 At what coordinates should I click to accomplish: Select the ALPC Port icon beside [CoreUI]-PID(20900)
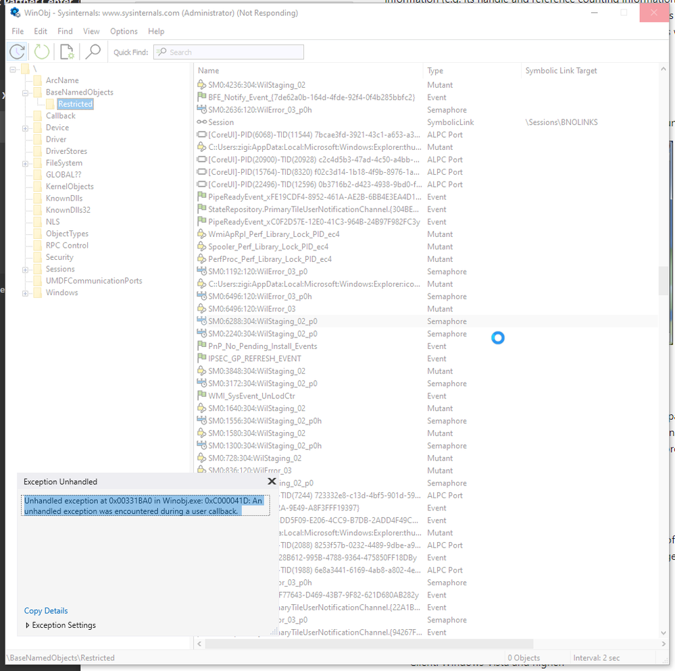[x=201, y=159]
